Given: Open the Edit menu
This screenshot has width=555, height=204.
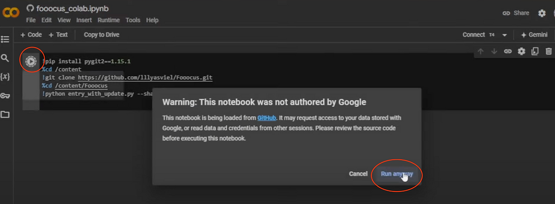Looking at the screenshot, I should (46, 20).
